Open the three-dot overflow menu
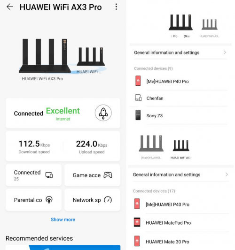The image size is (235, 250). tap(116, 7)
